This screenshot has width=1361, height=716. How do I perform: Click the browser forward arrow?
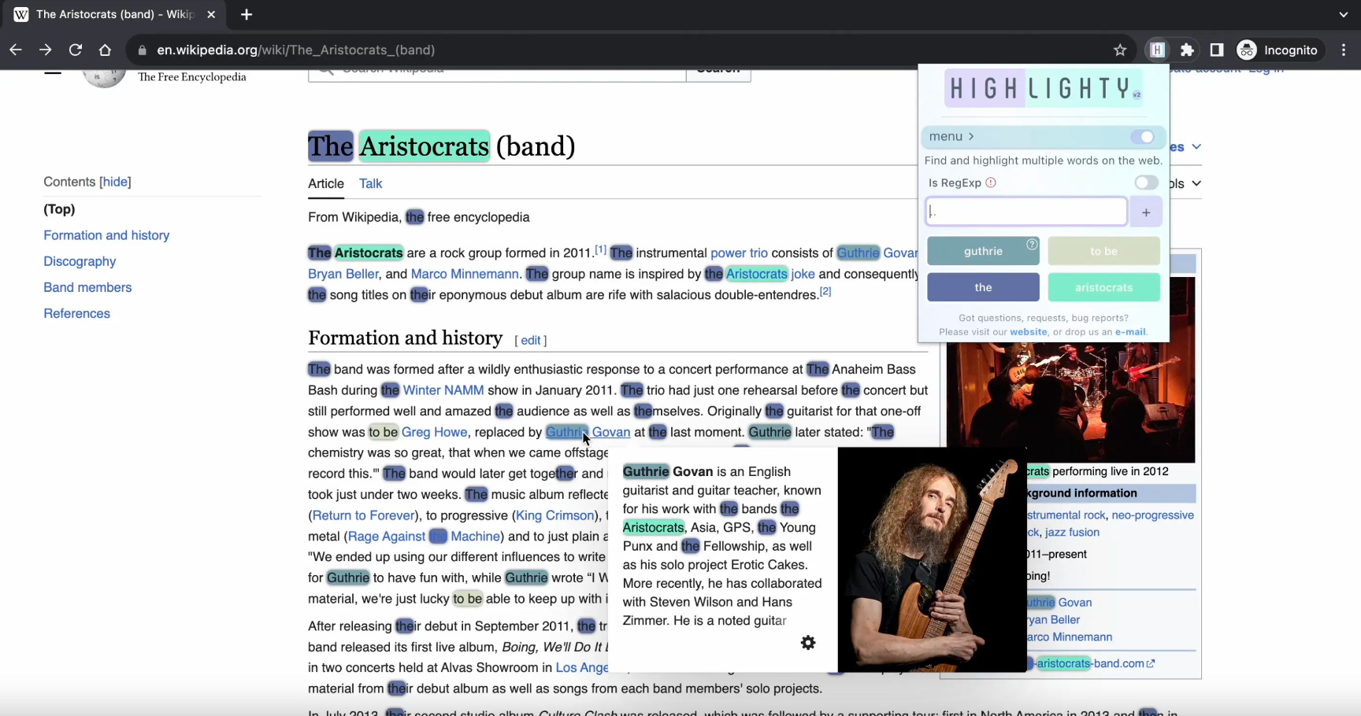(46, 50)
